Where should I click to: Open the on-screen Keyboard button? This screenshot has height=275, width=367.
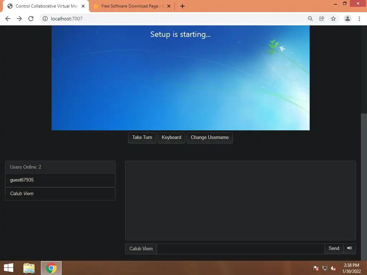(171, 137)
